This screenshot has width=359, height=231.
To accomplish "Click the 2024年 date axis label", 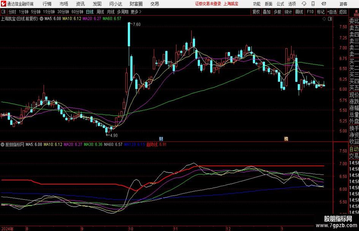I will pyautogui.click(x=7, y=229).
